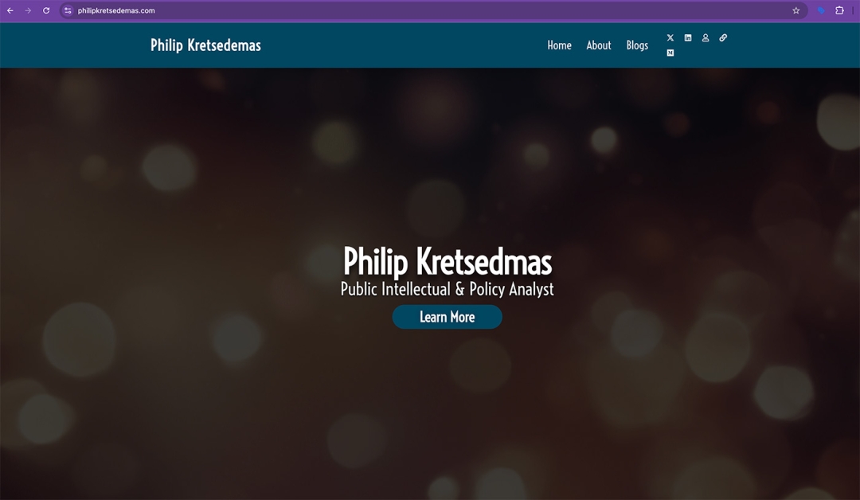
Task: Open the LinkedIn profile icon
Action: [688, 38]
